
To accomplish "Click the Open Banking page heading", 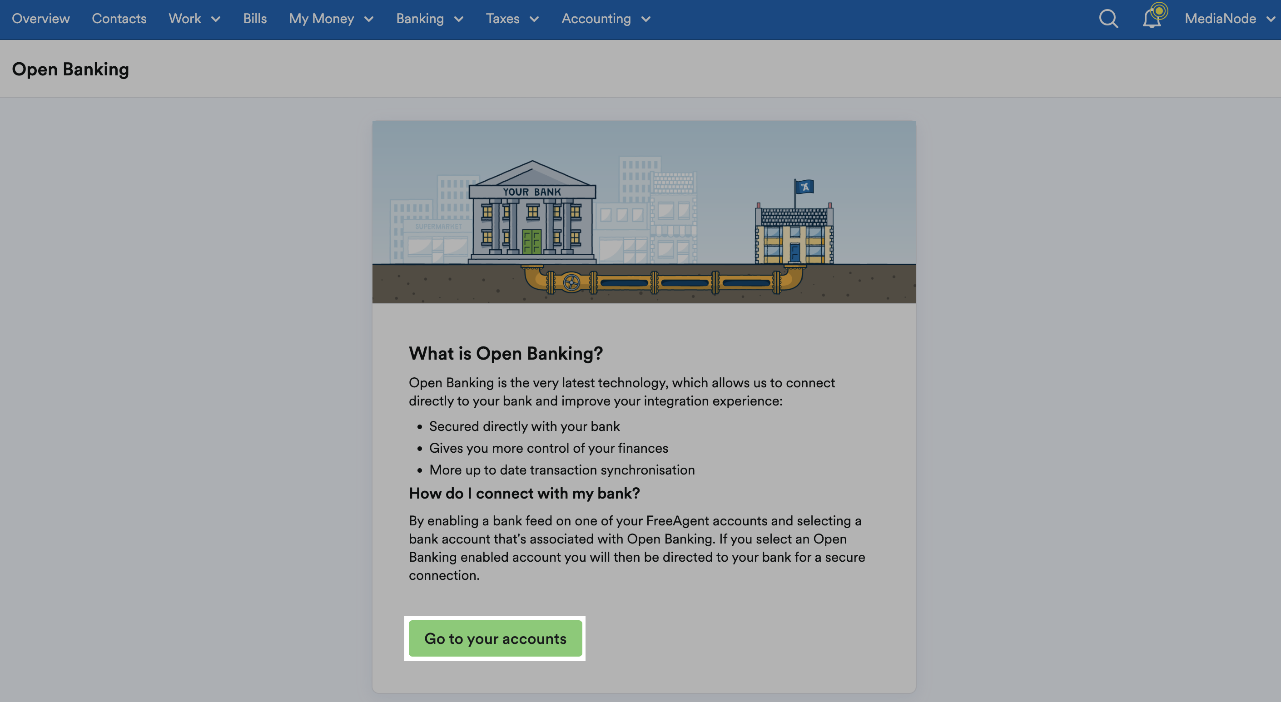I will [x=70, y=69].
